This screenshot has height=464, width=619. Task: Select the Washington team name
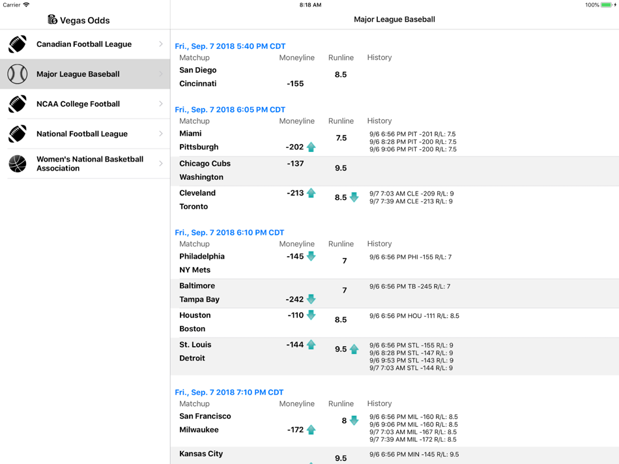(201, 177)
